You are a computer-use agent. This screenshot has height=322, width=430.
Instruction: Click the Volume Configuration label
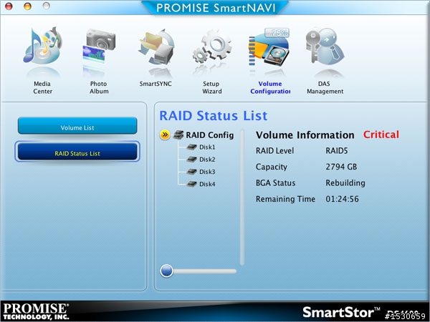click(270, 87)
